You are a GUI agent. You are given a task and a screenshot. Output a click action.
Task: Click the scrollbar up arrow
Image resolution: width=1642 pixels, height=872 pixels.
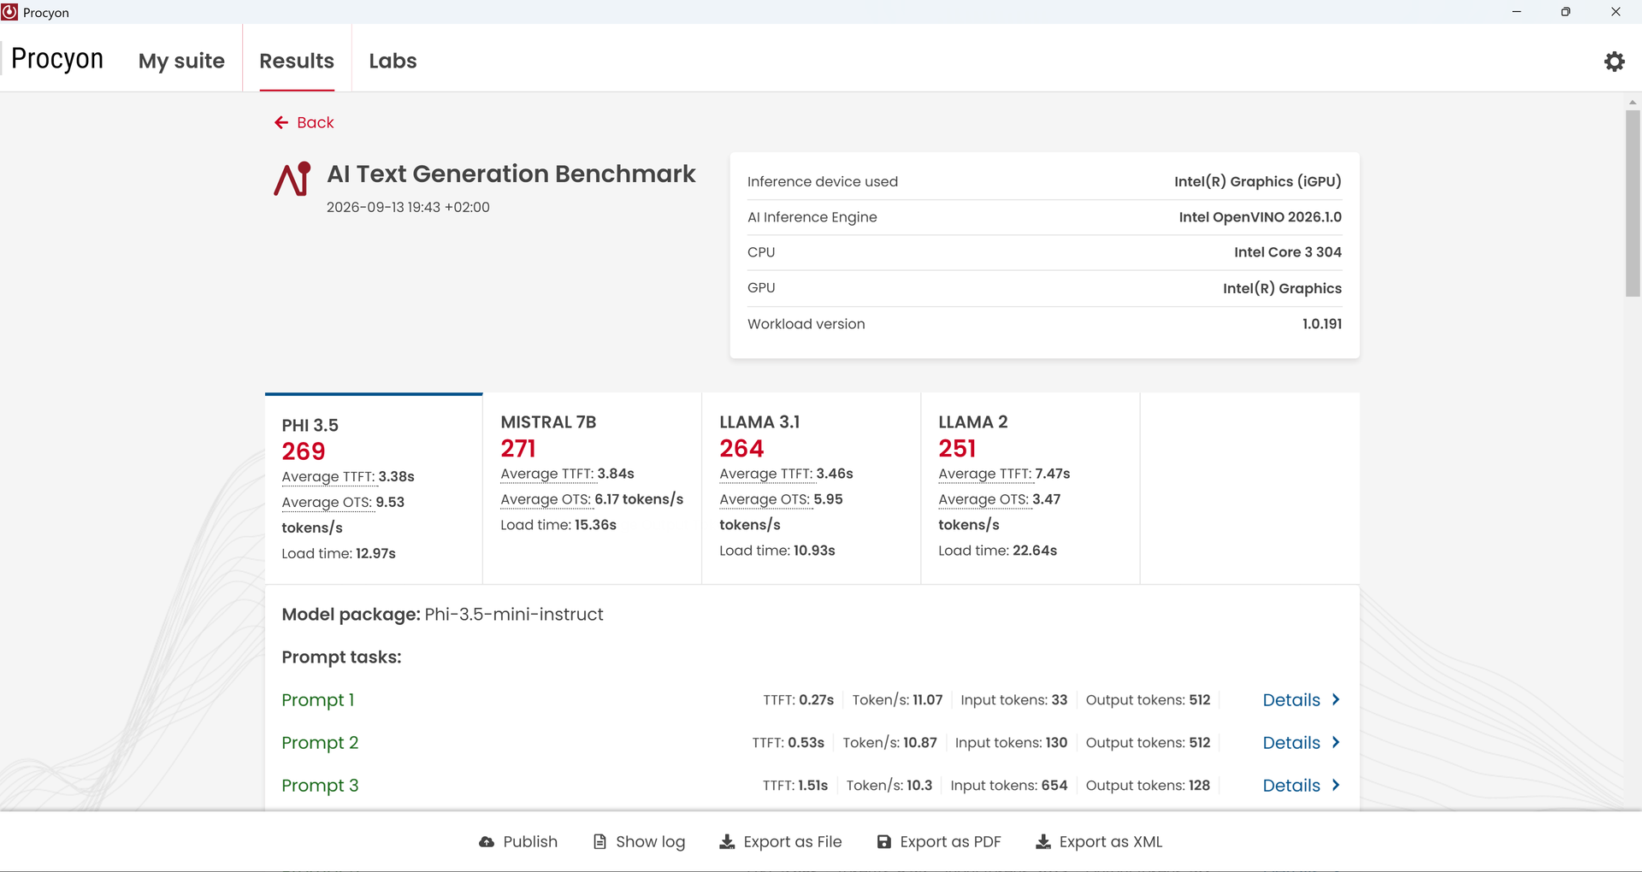tap(1633, 102)
